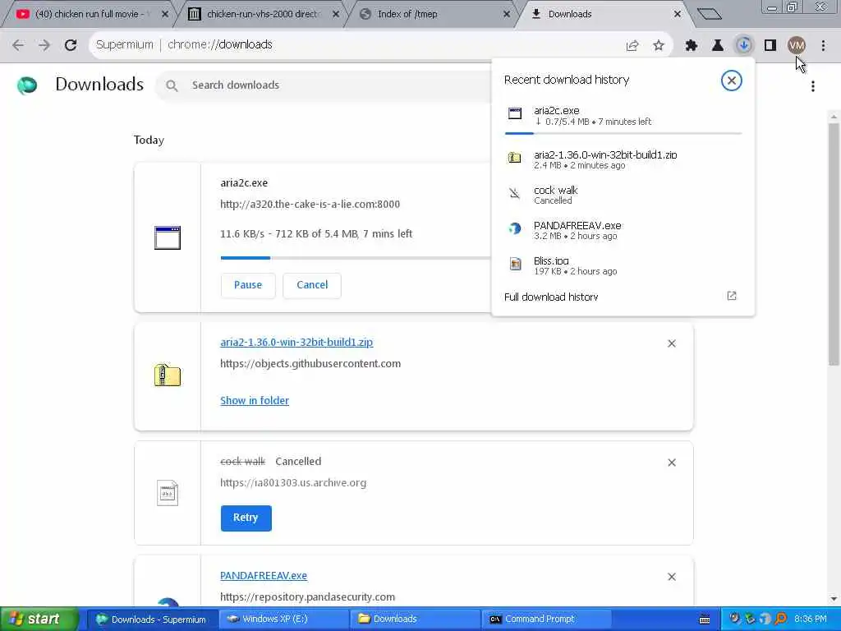Pause the aria2c.exe download
841x631 pixels.
coord(248,285)
